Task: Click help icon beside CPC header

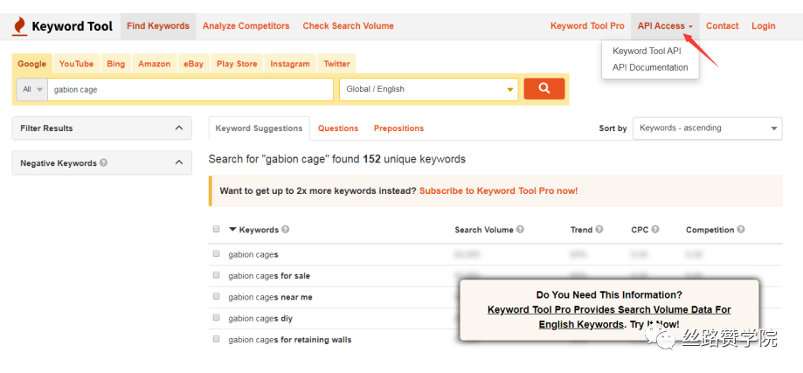Action: pos(655,229)
